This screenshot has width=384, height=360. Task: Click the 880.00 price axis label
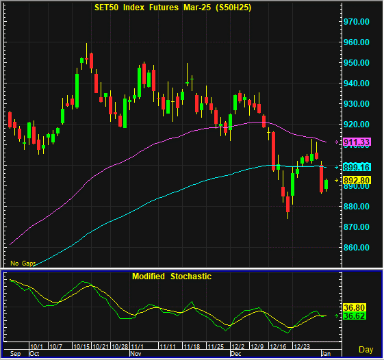coord(357,207)
